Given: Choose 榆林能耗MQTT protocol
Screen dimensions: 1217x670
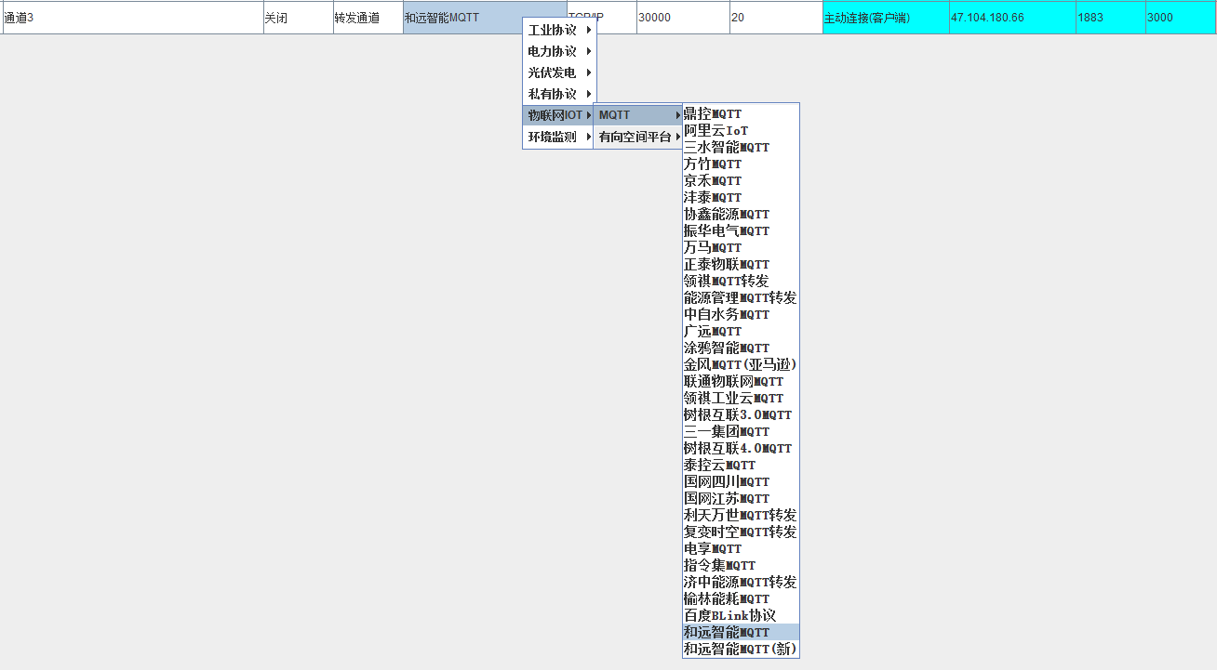Looking at the screenshot, I should coord(741,598).
